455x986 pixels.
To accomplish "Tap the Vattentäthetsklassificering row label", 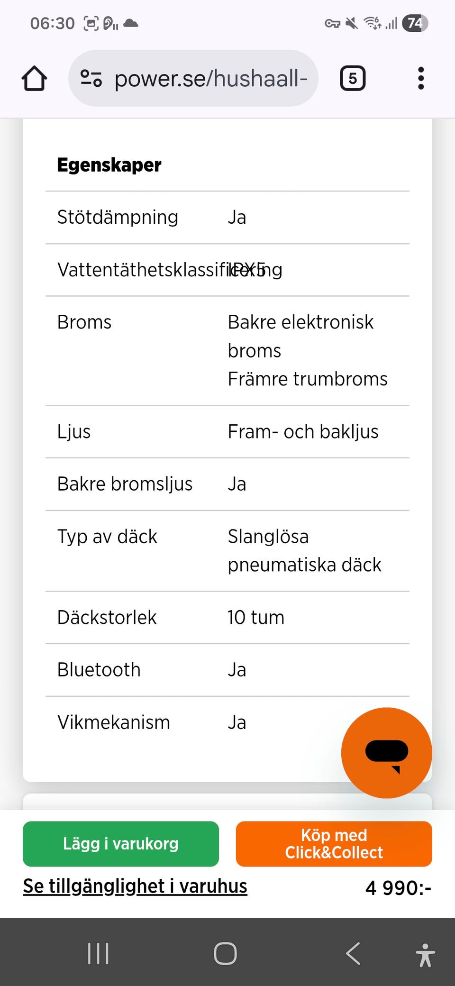I will 142,270.
